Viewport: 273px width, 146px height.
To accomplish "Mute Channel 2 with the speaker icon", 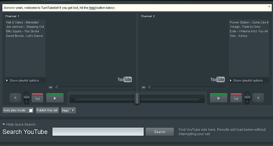I will (258, 98).
